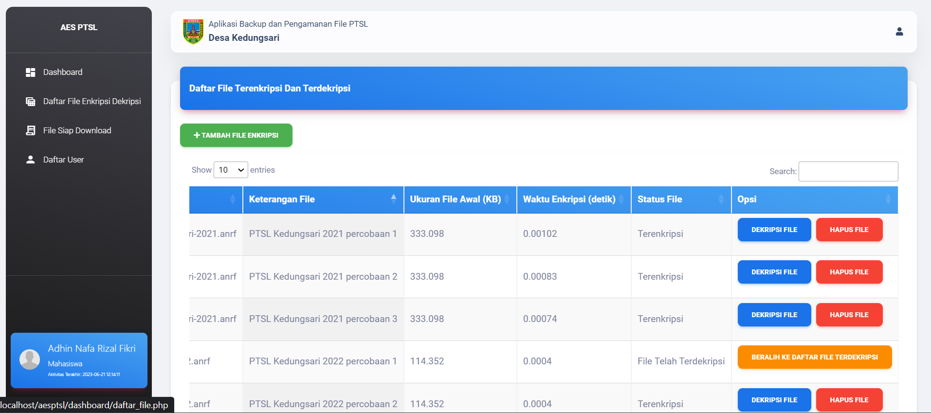The image size is (931, 413).
Task: Open the user account icon at top right
Action: 899,32
